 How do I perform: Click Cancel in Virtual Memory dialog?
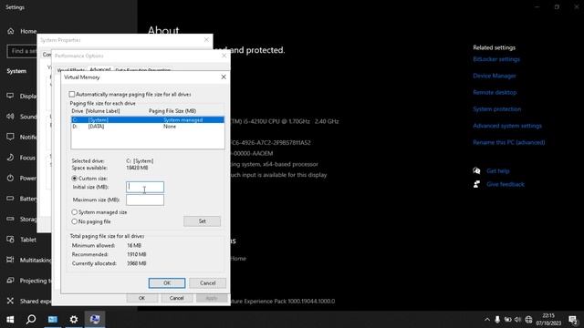(x=207, y=283)
